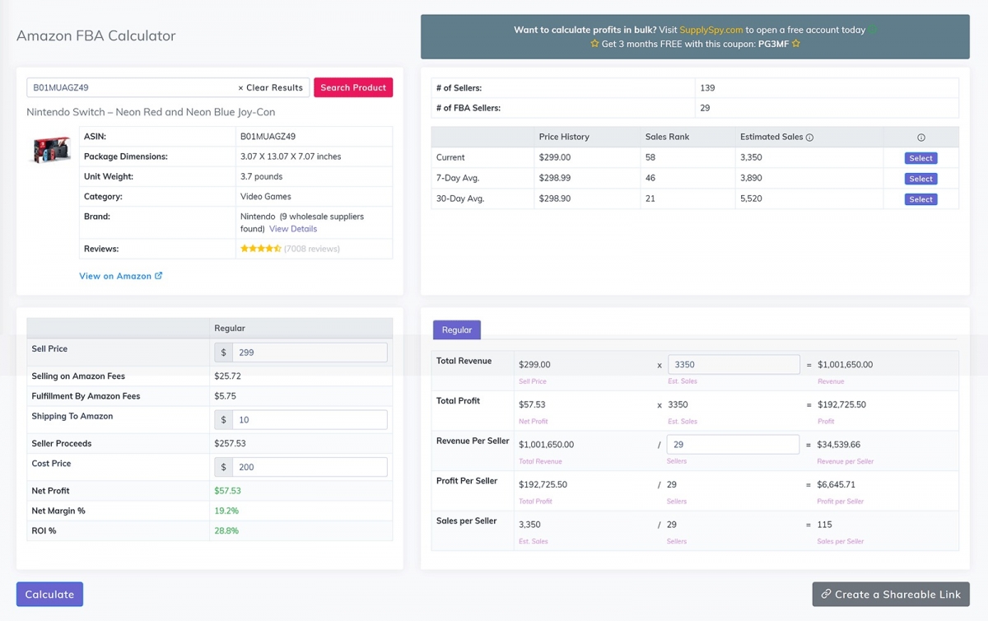Click the Est. Sales field in Total Revenue
This screenshot has width=988, height=621.
point(733,365)
